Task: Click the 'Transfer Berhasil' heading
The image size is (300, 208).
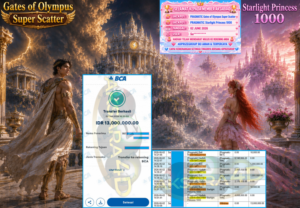Action: [x=117, y=111]
